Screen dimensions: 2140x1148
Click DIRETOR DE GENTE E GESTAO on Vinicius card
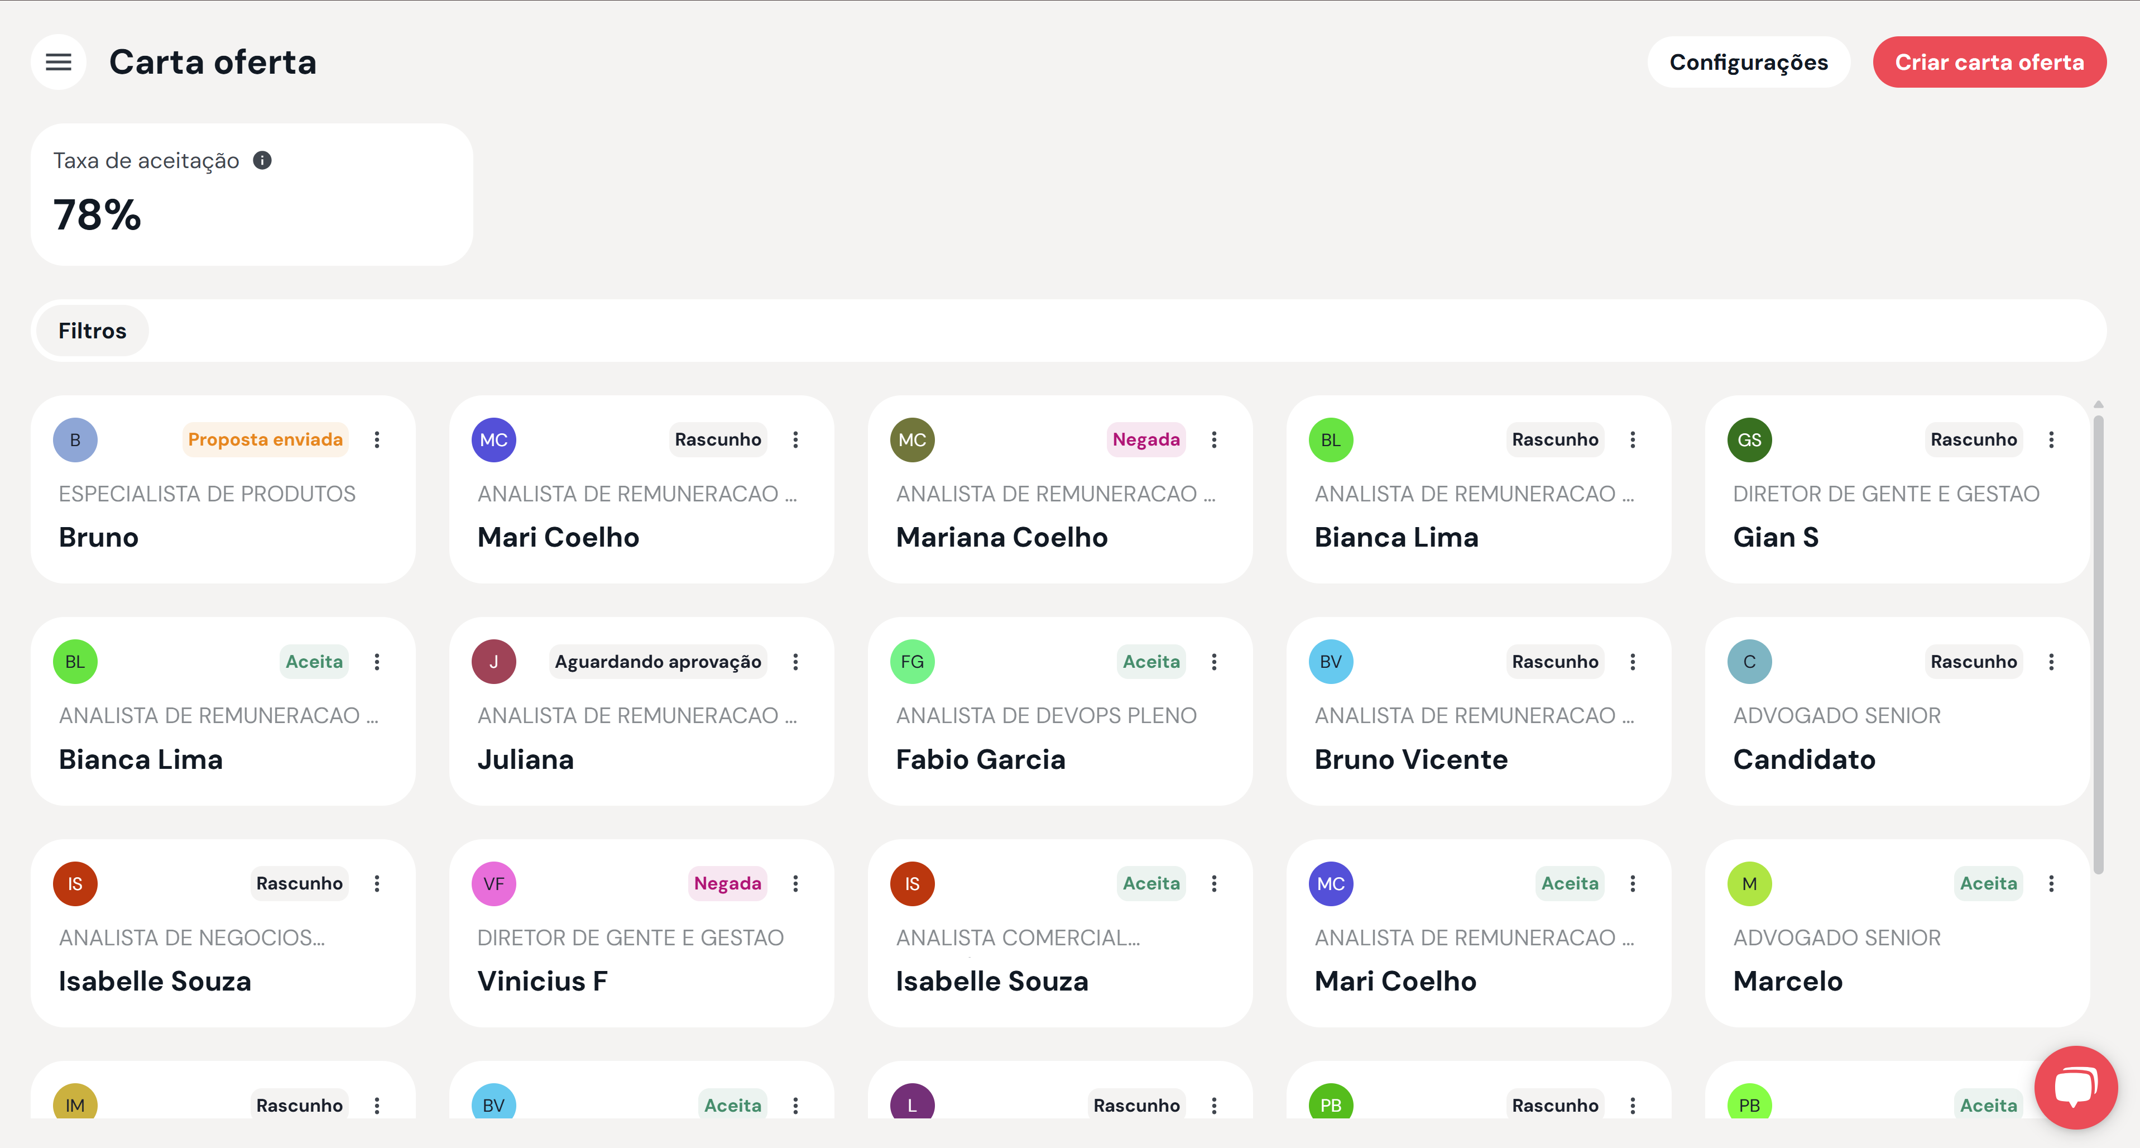631,937
